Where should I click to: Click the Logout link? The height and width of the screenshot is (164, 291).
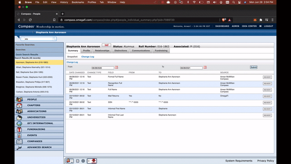coord(268,26)
